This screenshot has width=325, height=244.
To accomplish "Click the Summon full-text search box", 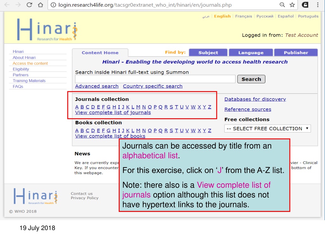I will [x=155, y=79].
